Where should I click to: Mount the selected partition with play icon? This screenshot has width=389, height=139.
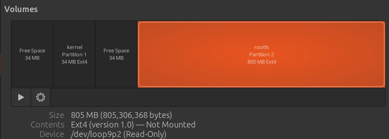[x=21, y=97]
